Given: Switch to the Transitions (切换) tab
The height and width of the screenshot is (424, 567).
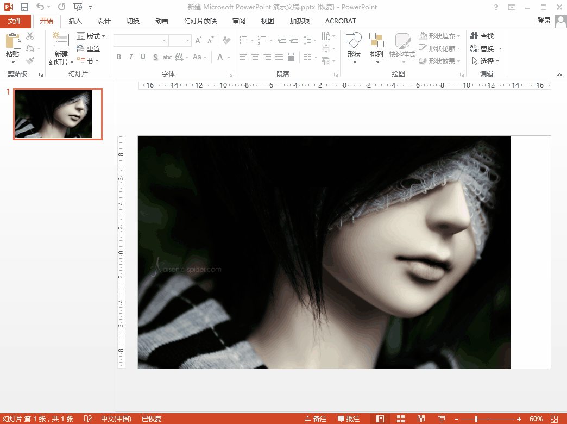Looking at the screenshot, I should point(133,21).
